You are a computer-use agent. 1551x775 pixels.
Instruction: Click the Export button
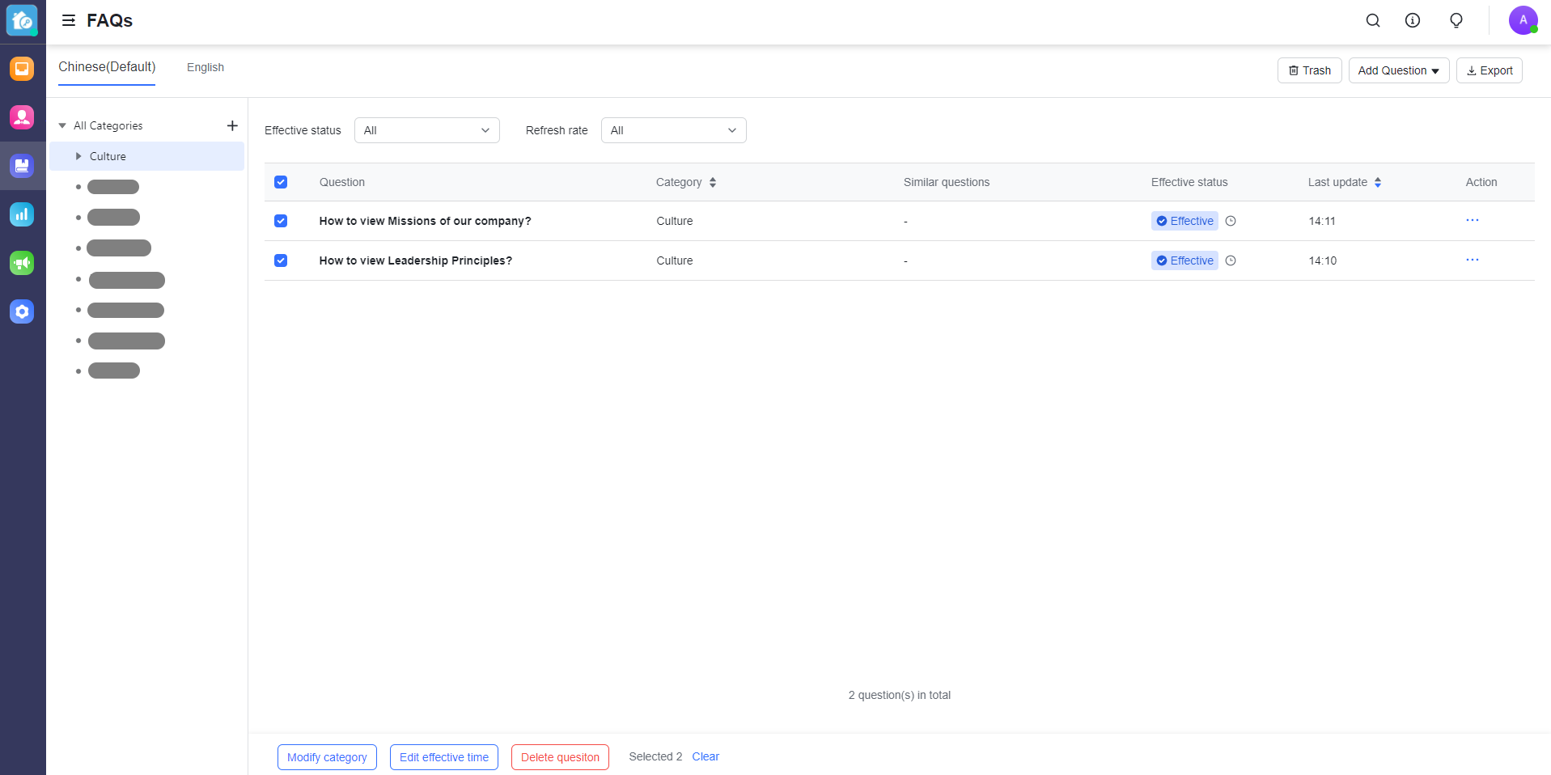[x=1489, y=70]
